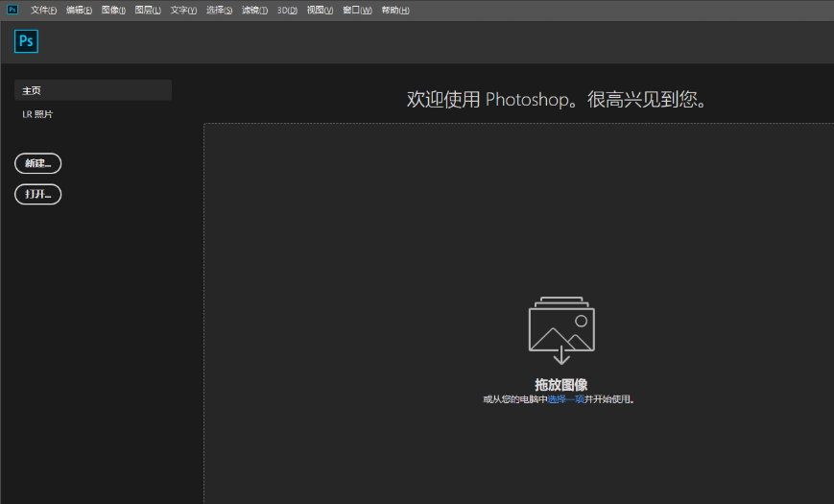Image resolution: width=834 pixels, height=504 pixels.
Task: Click the small Ps icon in menu bar
Action: click(x=12, y=10)
